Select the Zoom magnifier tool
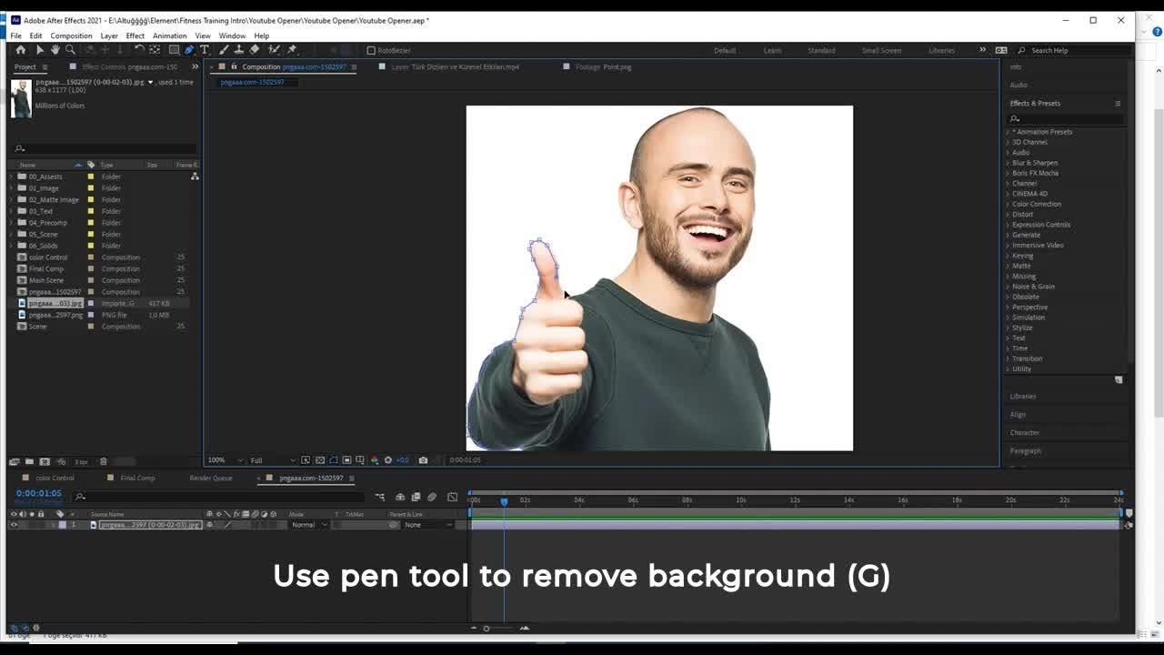The width and height of the screenshot is (1164, 655). tap(70, 50)
